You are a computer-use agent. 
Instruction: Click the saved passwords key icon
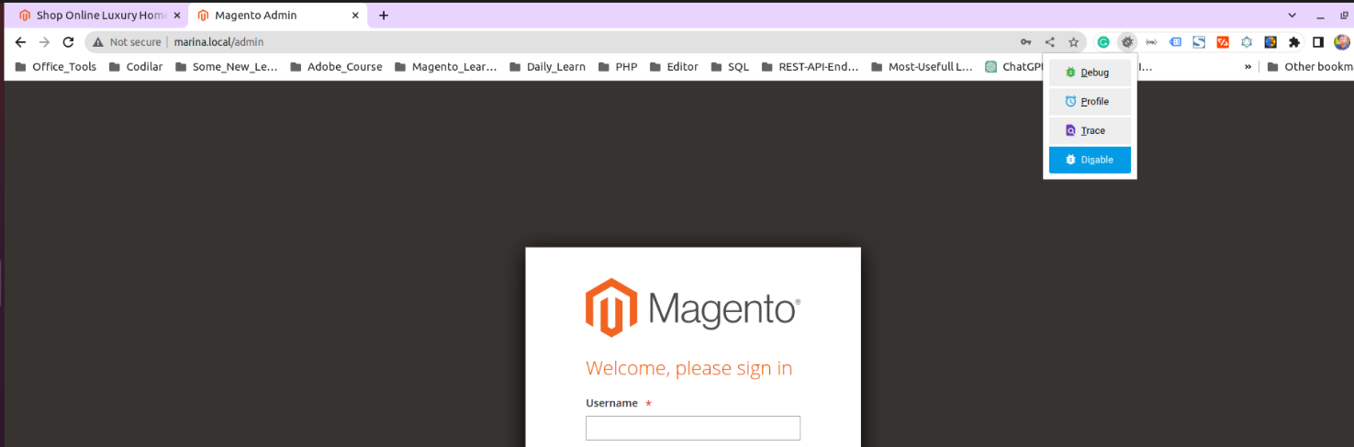[1025, 42]
